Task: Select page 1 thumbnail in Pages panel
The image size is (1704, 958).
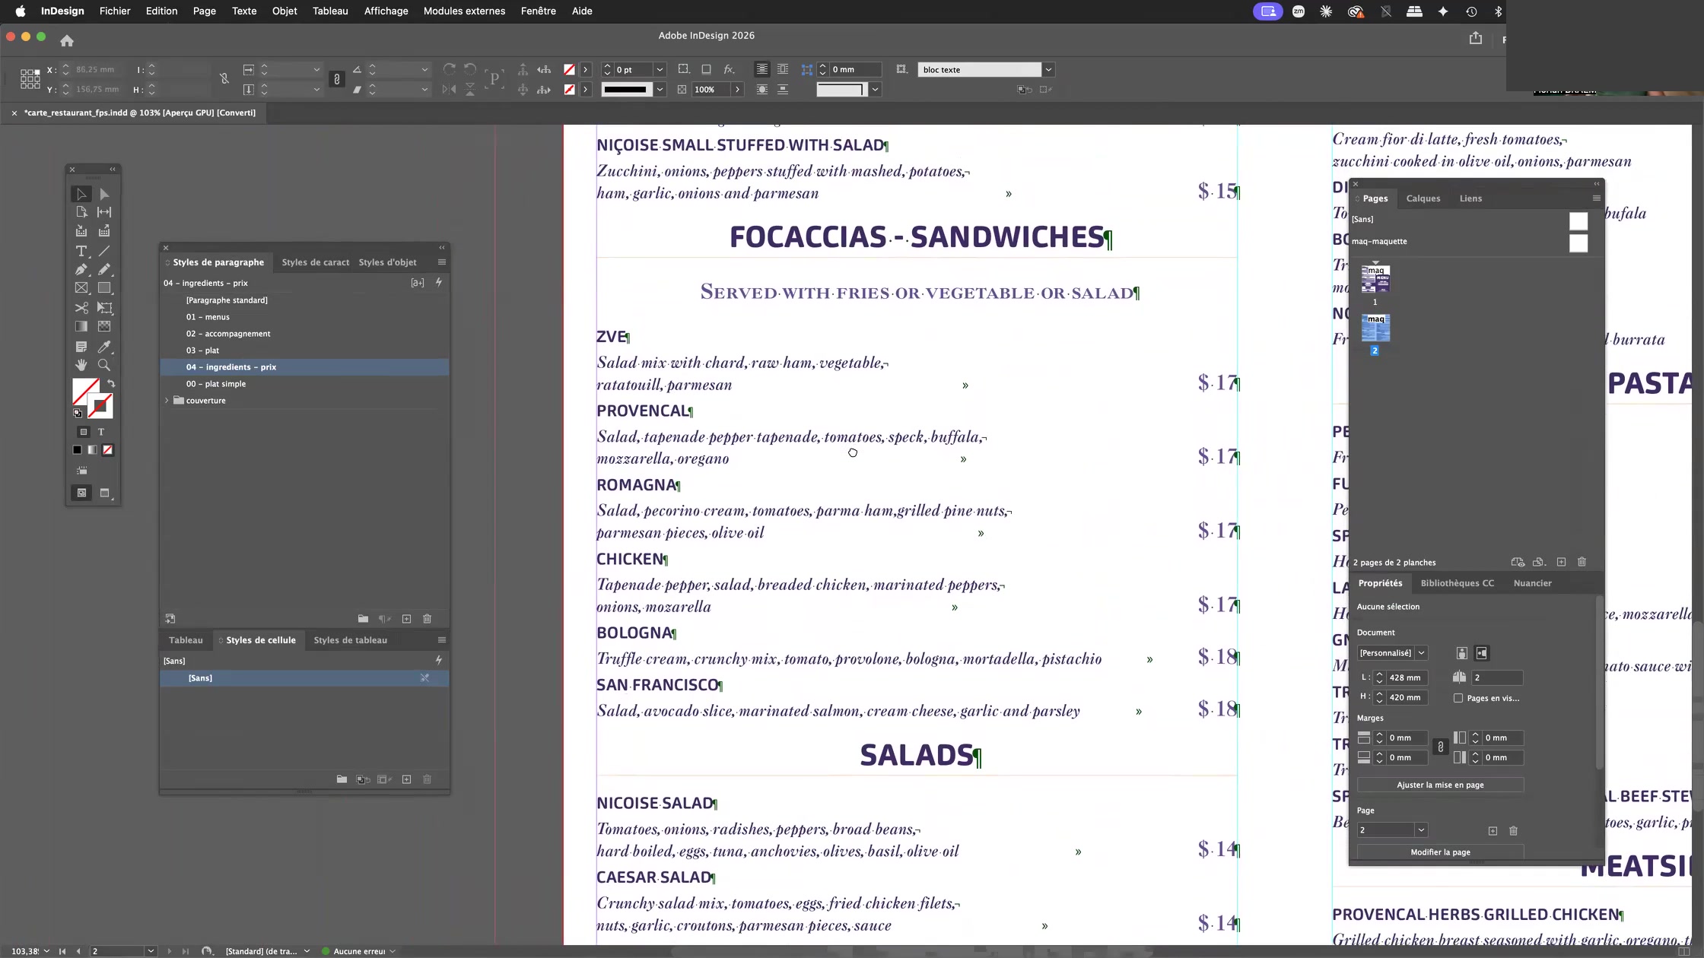Action: (x=1375, y=279)
